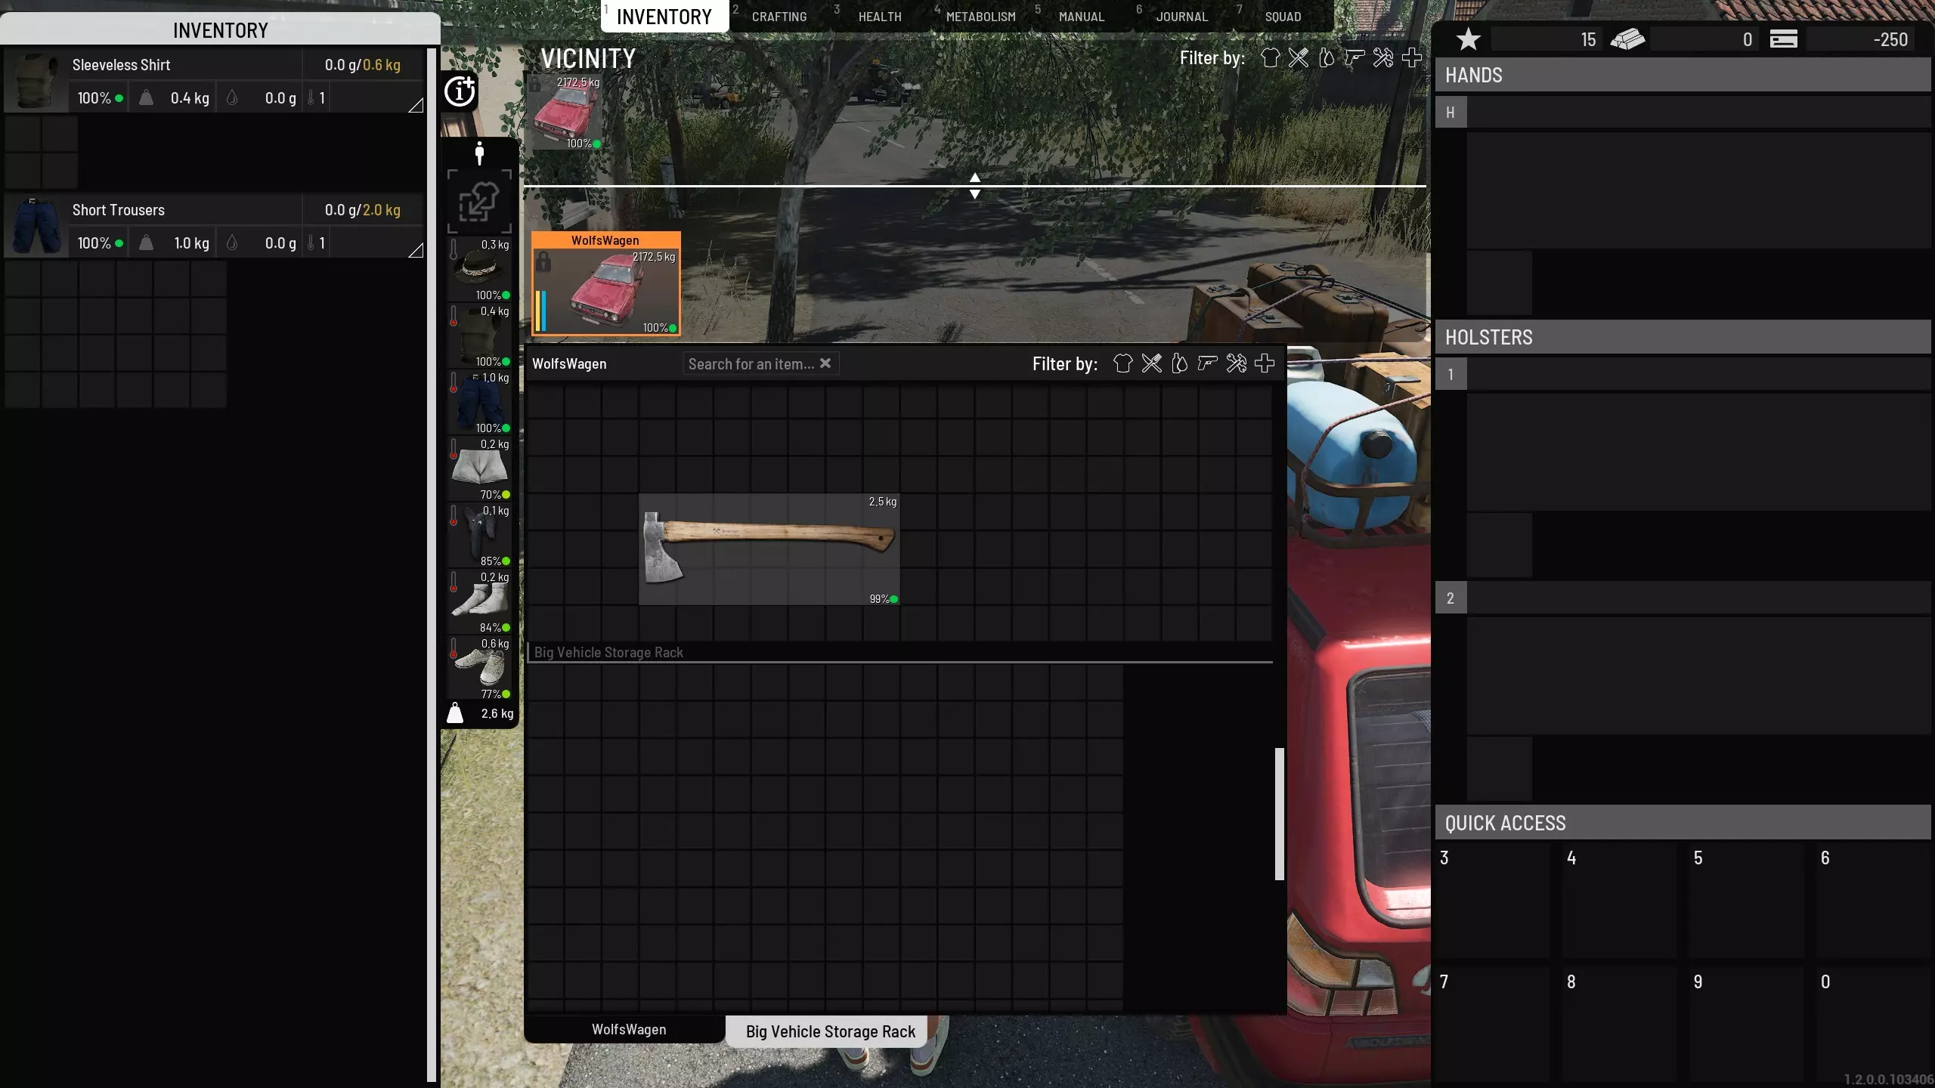Click the container panel scrollbar
Image resolution: width=1935 pixels, height=1088 pixels.
point(1279,814)
